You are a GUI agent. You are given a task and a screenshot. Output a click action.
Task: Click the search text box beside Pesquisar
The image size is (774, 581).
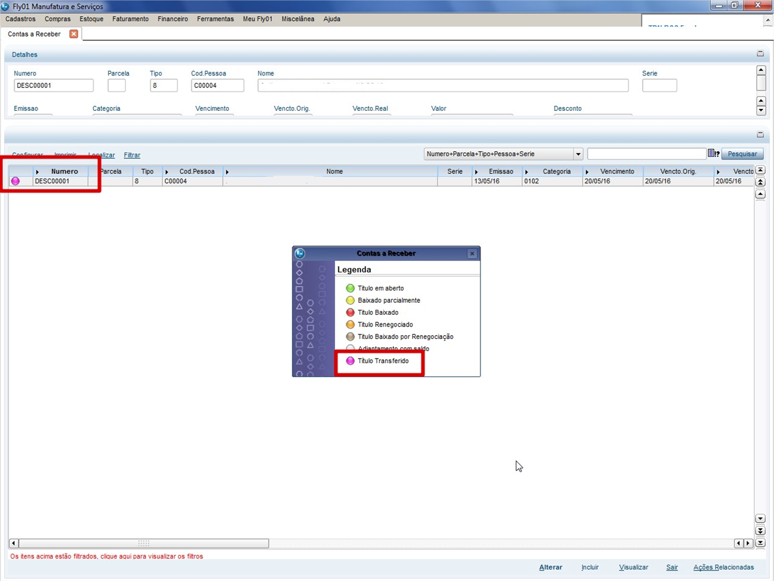coord(646,154)
